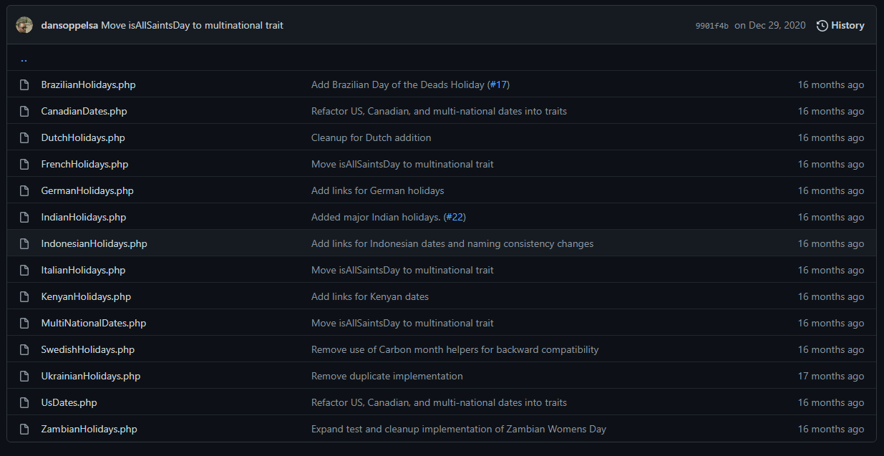Click file icon beside ZambianHolidays.php
Viewport: 884px width, 456px height.
click(x=24, y=429)
